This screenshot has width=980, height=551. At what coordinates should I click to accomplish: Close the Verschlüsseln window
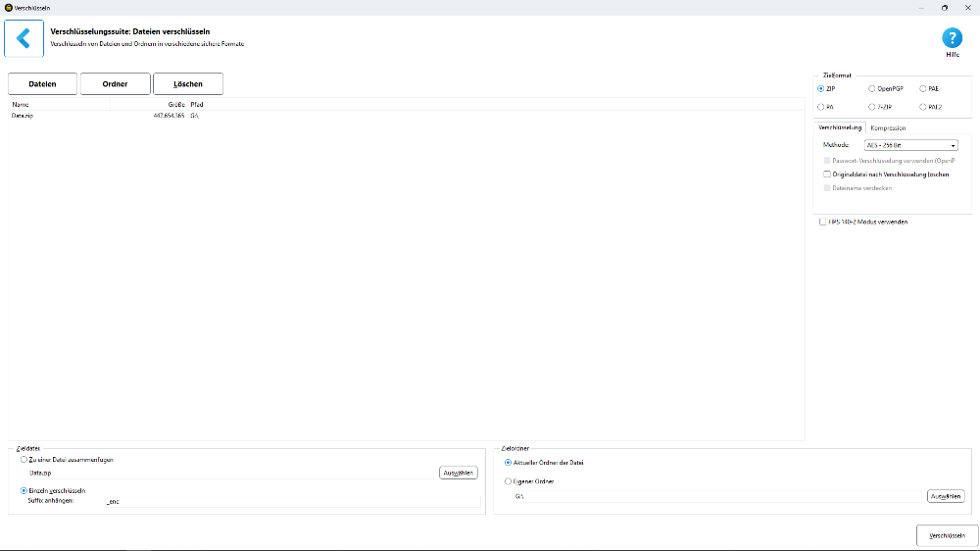point(967,8)
